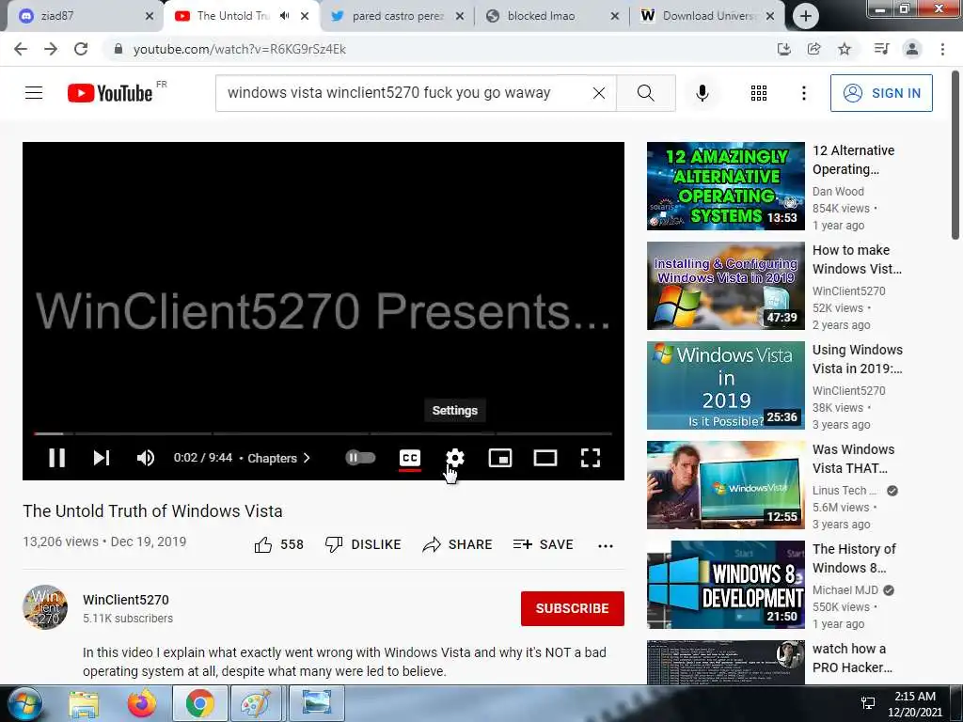Click the SIGN IN button
The width and height of the screenshot is (963, 722).
pyautogui.click(x=881, y=93)
